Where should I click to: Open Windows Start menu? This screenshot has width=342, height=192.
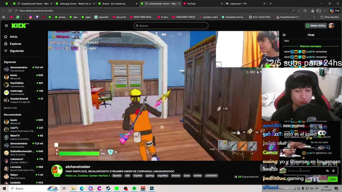4,189
